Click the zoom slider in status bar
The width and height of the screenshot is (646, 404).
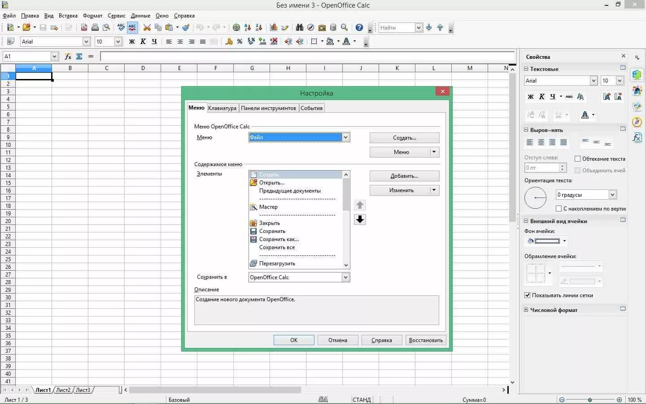click(x=589, y=400)
